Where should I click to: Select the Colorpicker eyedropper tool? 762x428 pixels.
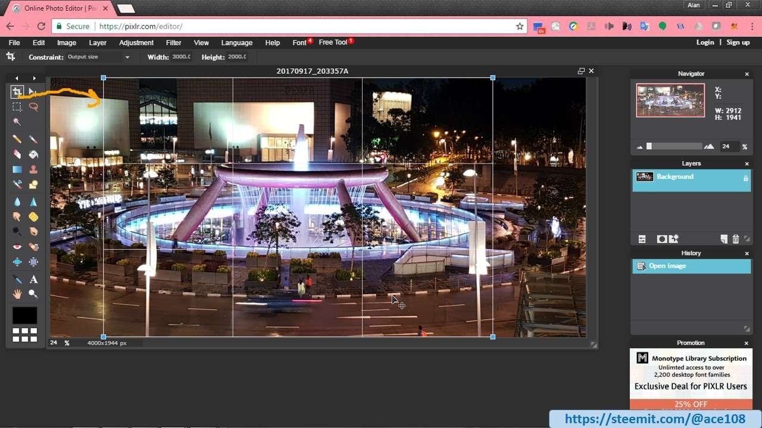point(17,279)
